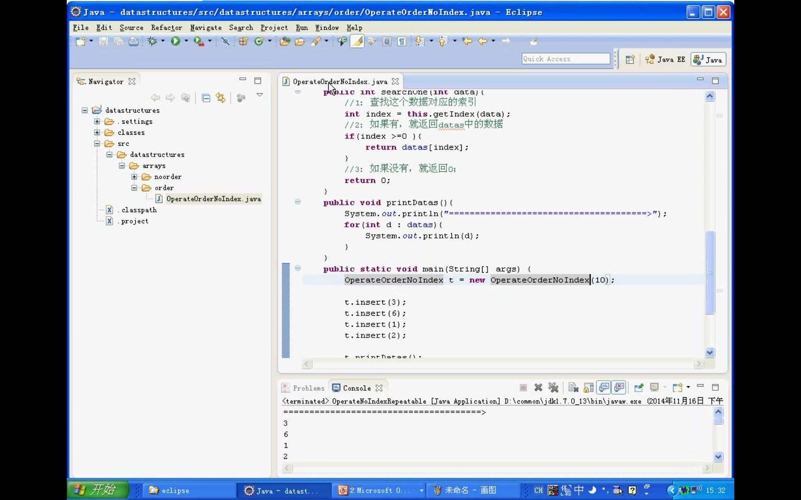The width and height of the screenshot is (801, 500).
Task: Click the Windows Start button
Action: pyautogui.click(x=98, y=490)
